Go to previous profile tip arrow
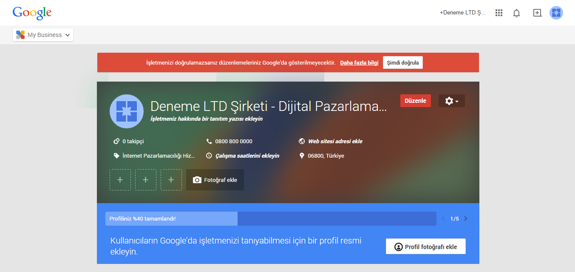 [444, 218]
